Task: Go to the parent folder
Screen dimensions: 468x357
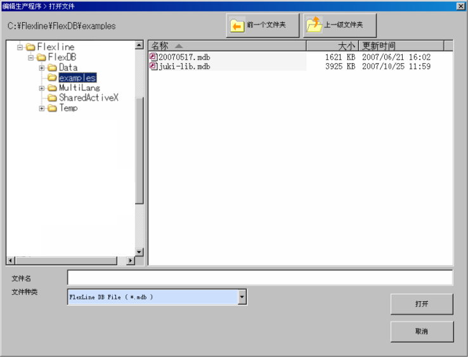Action: pos(340,25)
